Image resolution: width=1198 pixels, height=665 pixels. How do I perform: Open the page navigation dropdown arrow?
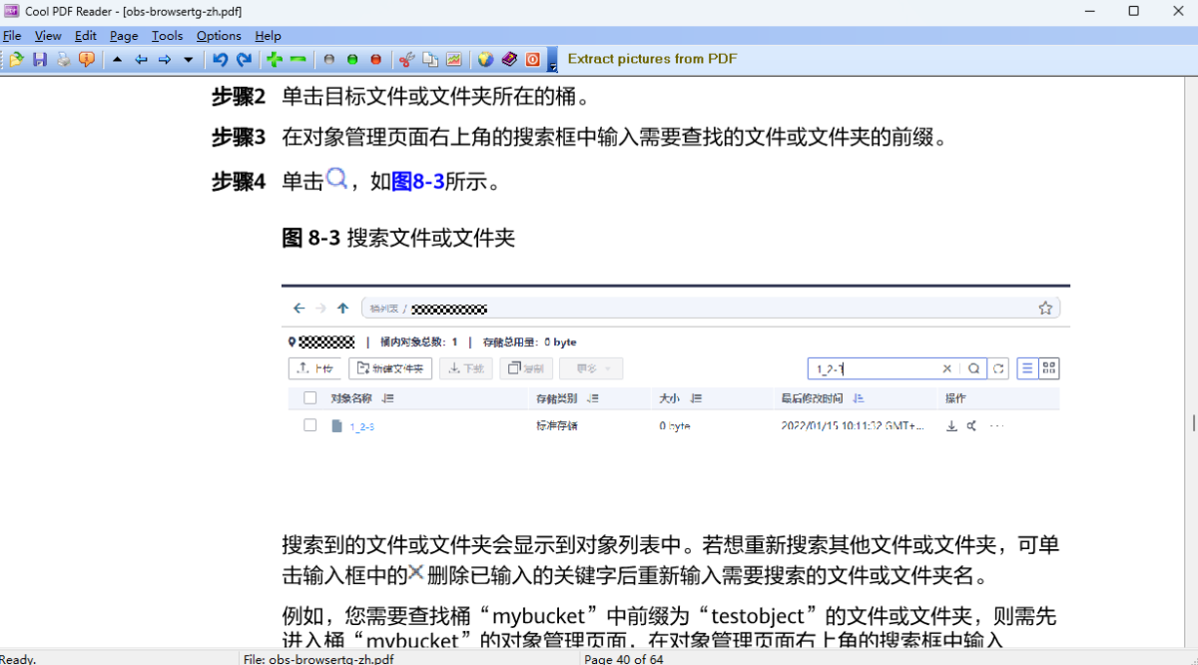187,60
